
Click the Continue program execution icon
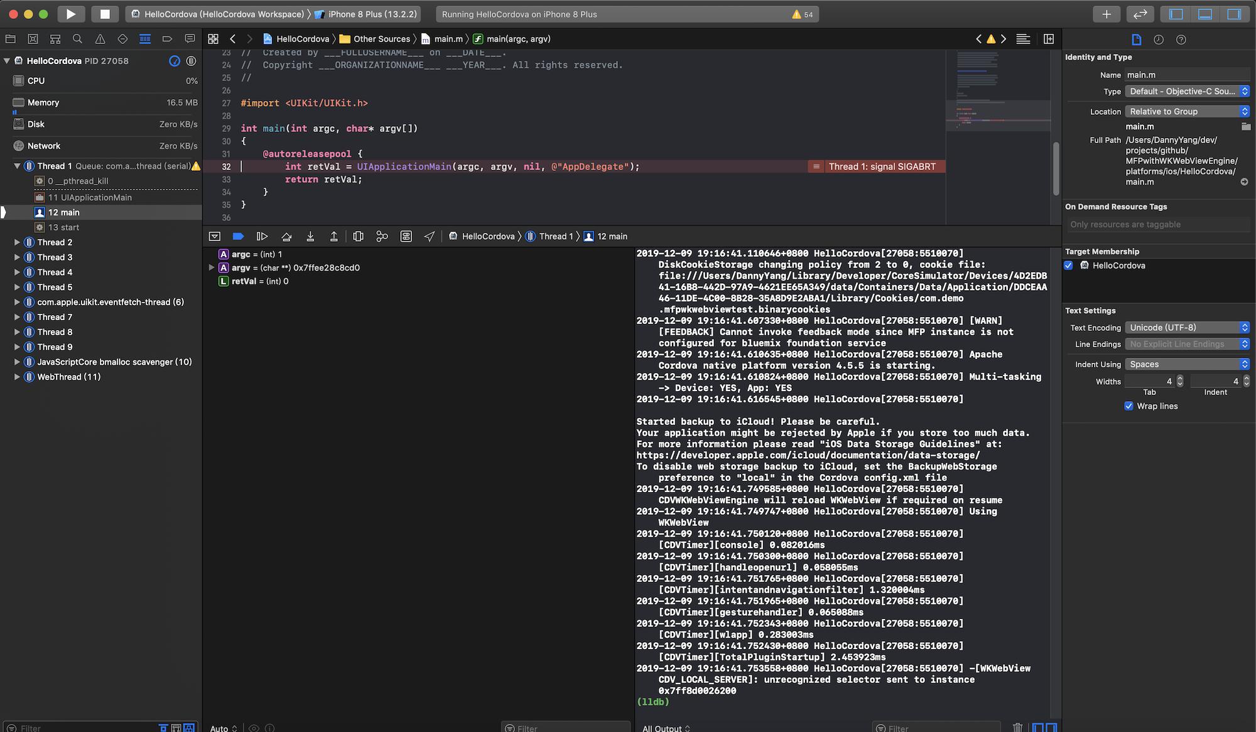tap(262, 237)
